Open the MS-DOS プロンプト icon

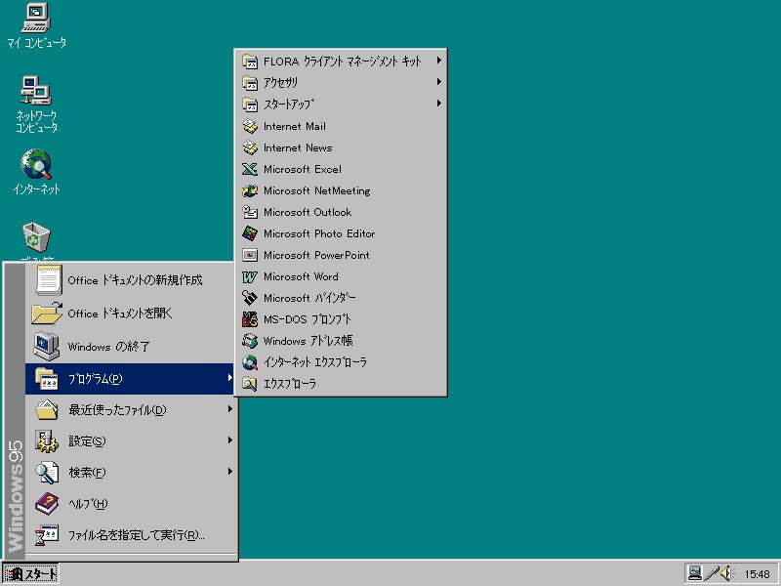point(250,319)
